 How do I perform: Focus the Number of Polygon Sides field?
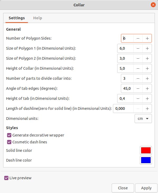point(127,38)
